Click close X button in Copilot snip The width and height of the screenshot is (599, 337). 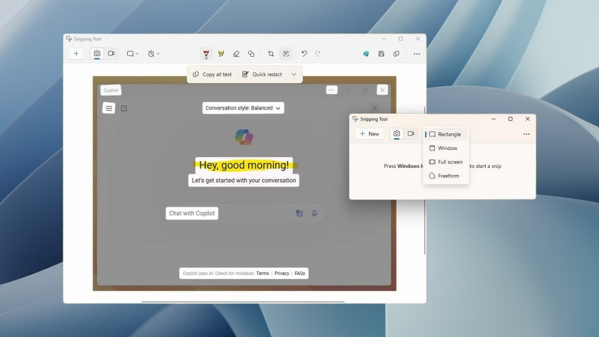coord(382,90)
